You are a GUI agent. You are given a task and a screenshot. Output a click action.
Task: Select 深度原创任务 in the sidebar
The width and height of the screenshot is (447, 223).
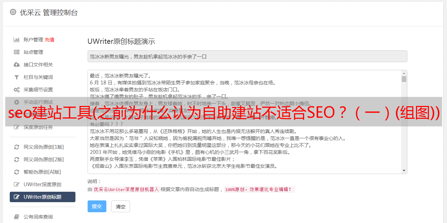[38, 127]
